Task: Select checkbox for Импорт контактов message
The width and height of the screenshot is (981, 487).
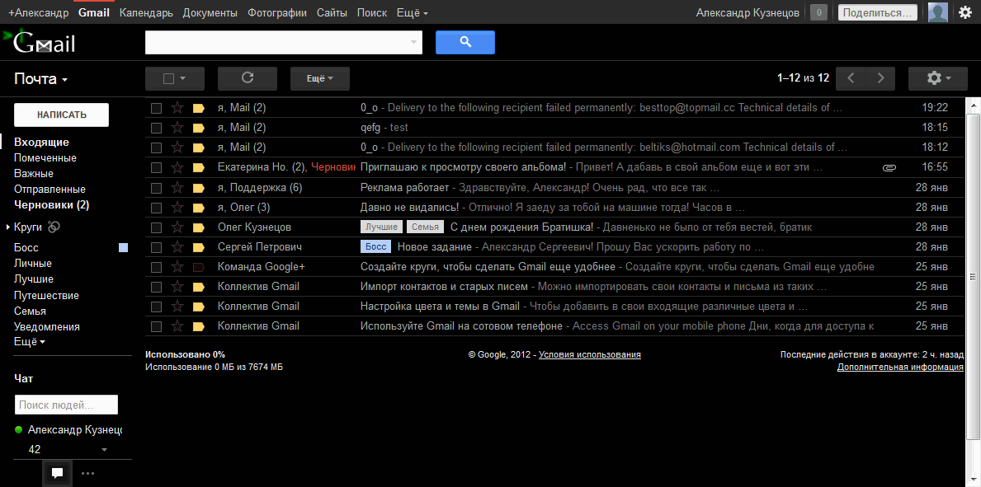Action: pos(157,287)
